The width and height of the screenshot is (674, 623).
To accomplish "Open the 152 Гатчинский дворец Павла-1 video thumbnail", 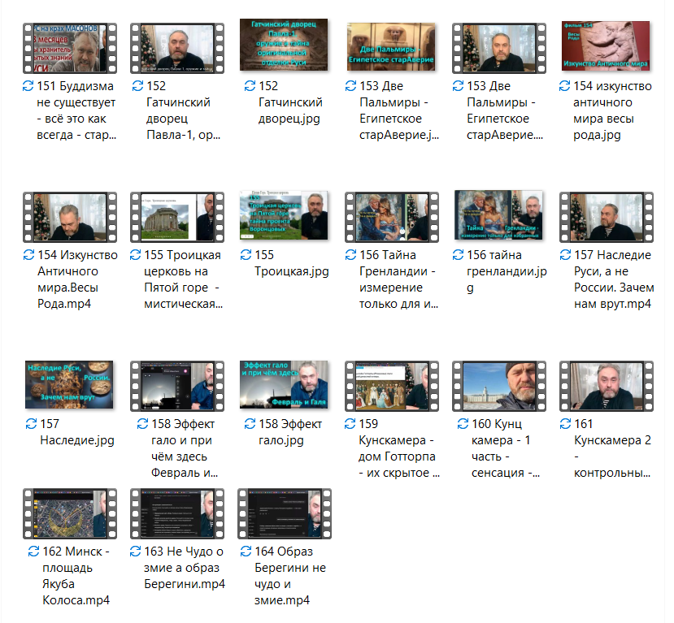I will 177,48.
